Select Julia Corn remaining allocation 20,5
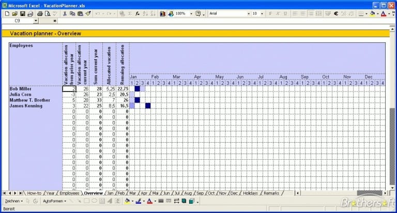 tap(123, 95)
